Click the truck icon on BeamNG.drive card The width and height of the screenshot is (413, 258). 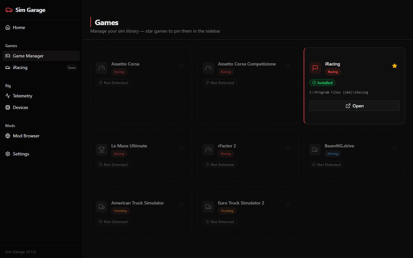[315, 150]
